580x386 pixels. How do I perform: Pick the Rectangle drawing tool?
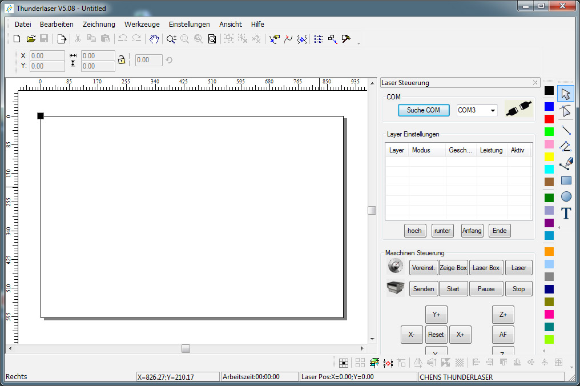click(x=566, y=180)
